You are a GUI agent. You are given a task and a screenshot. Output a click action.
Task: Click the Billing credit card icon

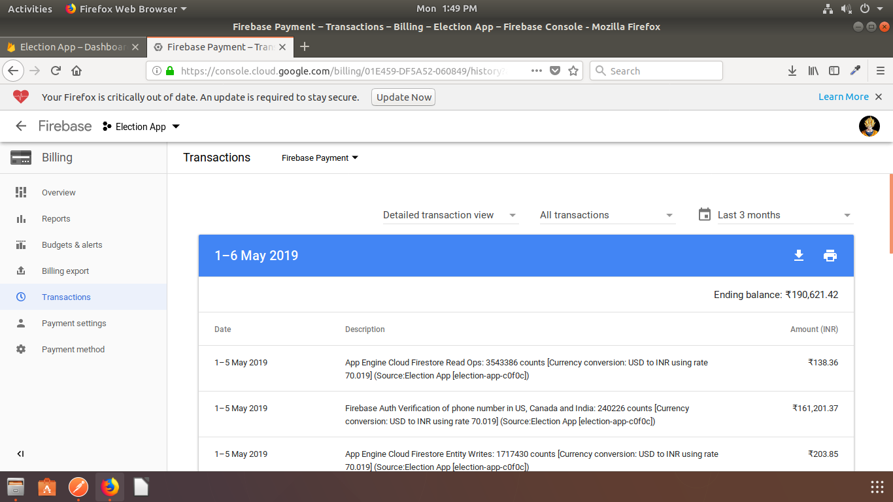[21, 157]
